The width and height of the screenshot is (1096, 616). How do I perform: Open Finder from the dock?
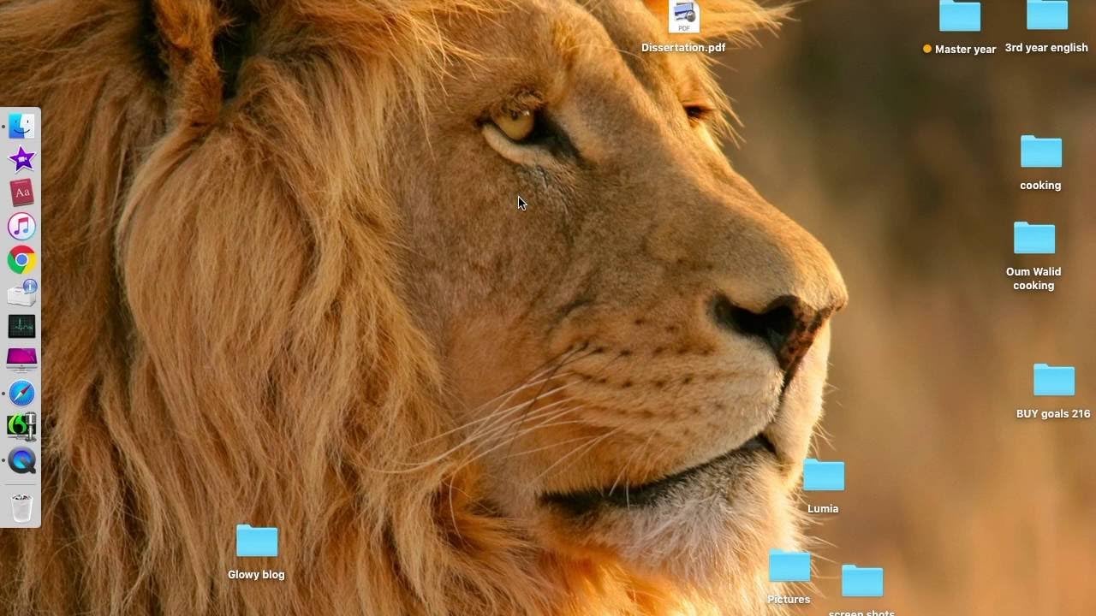coord(21,127)
